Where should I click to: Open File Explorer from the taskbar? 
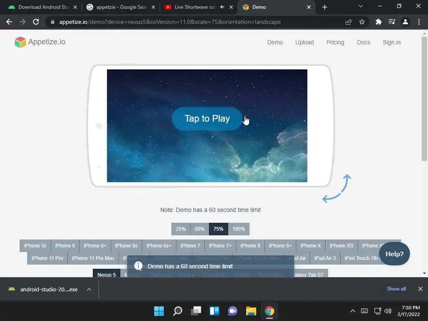pyautogui.click(x=251, y=311)
